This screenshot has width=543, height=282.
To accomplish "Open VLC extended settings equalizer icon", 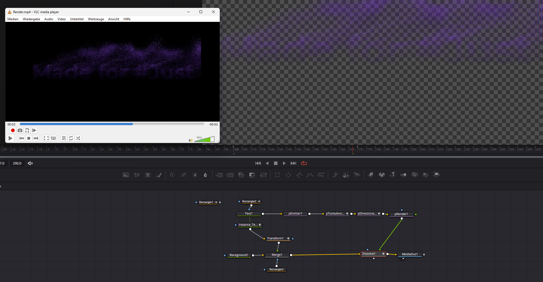I will point(53,138).
